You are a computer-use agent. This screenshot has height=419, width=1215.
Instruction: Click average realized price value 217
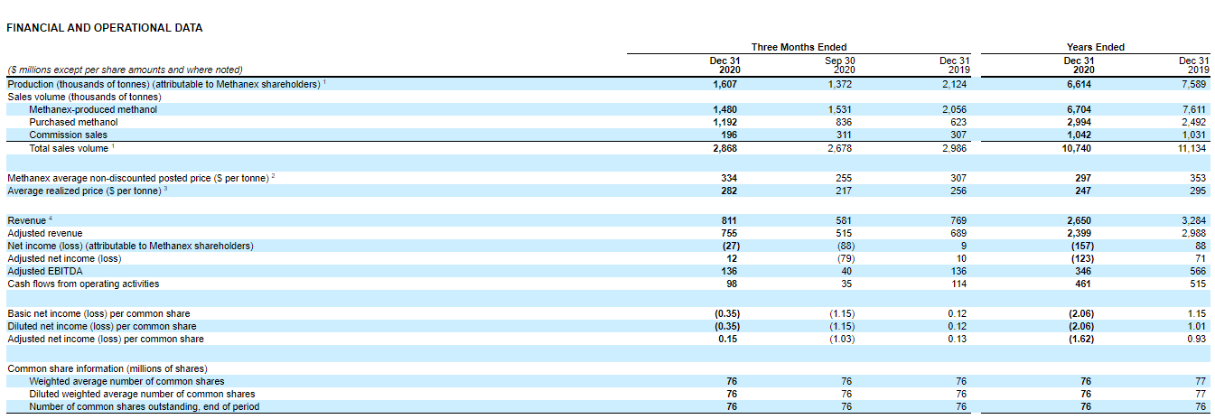pos(844,191)
